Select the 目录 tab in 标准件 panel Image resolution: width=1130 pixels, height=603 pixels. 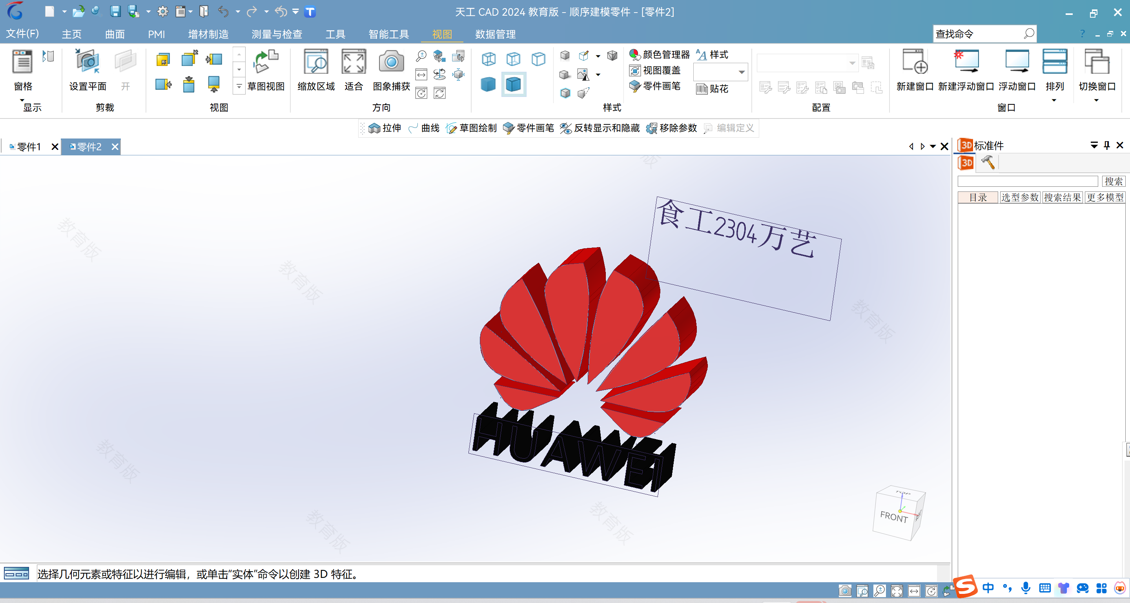click(x=978, y=197)
